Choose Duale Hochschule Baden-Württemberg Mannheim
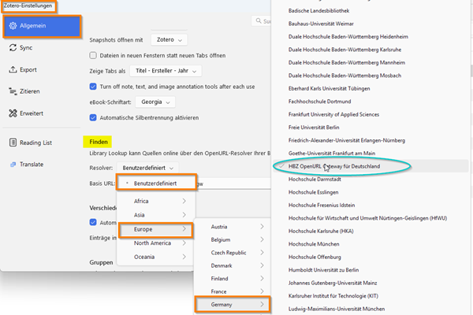 [x=347, y=63]
